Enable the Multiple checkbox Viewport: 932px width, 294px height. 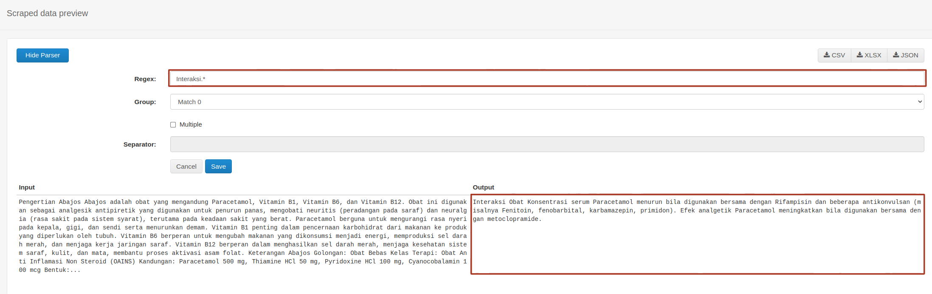[x=173, y=124]
